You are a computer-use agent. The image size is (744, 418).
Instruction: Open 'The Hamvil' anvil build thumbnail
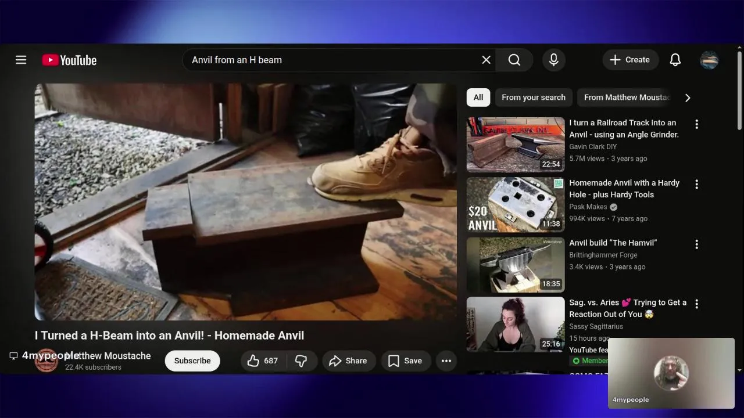coord(516,264)
